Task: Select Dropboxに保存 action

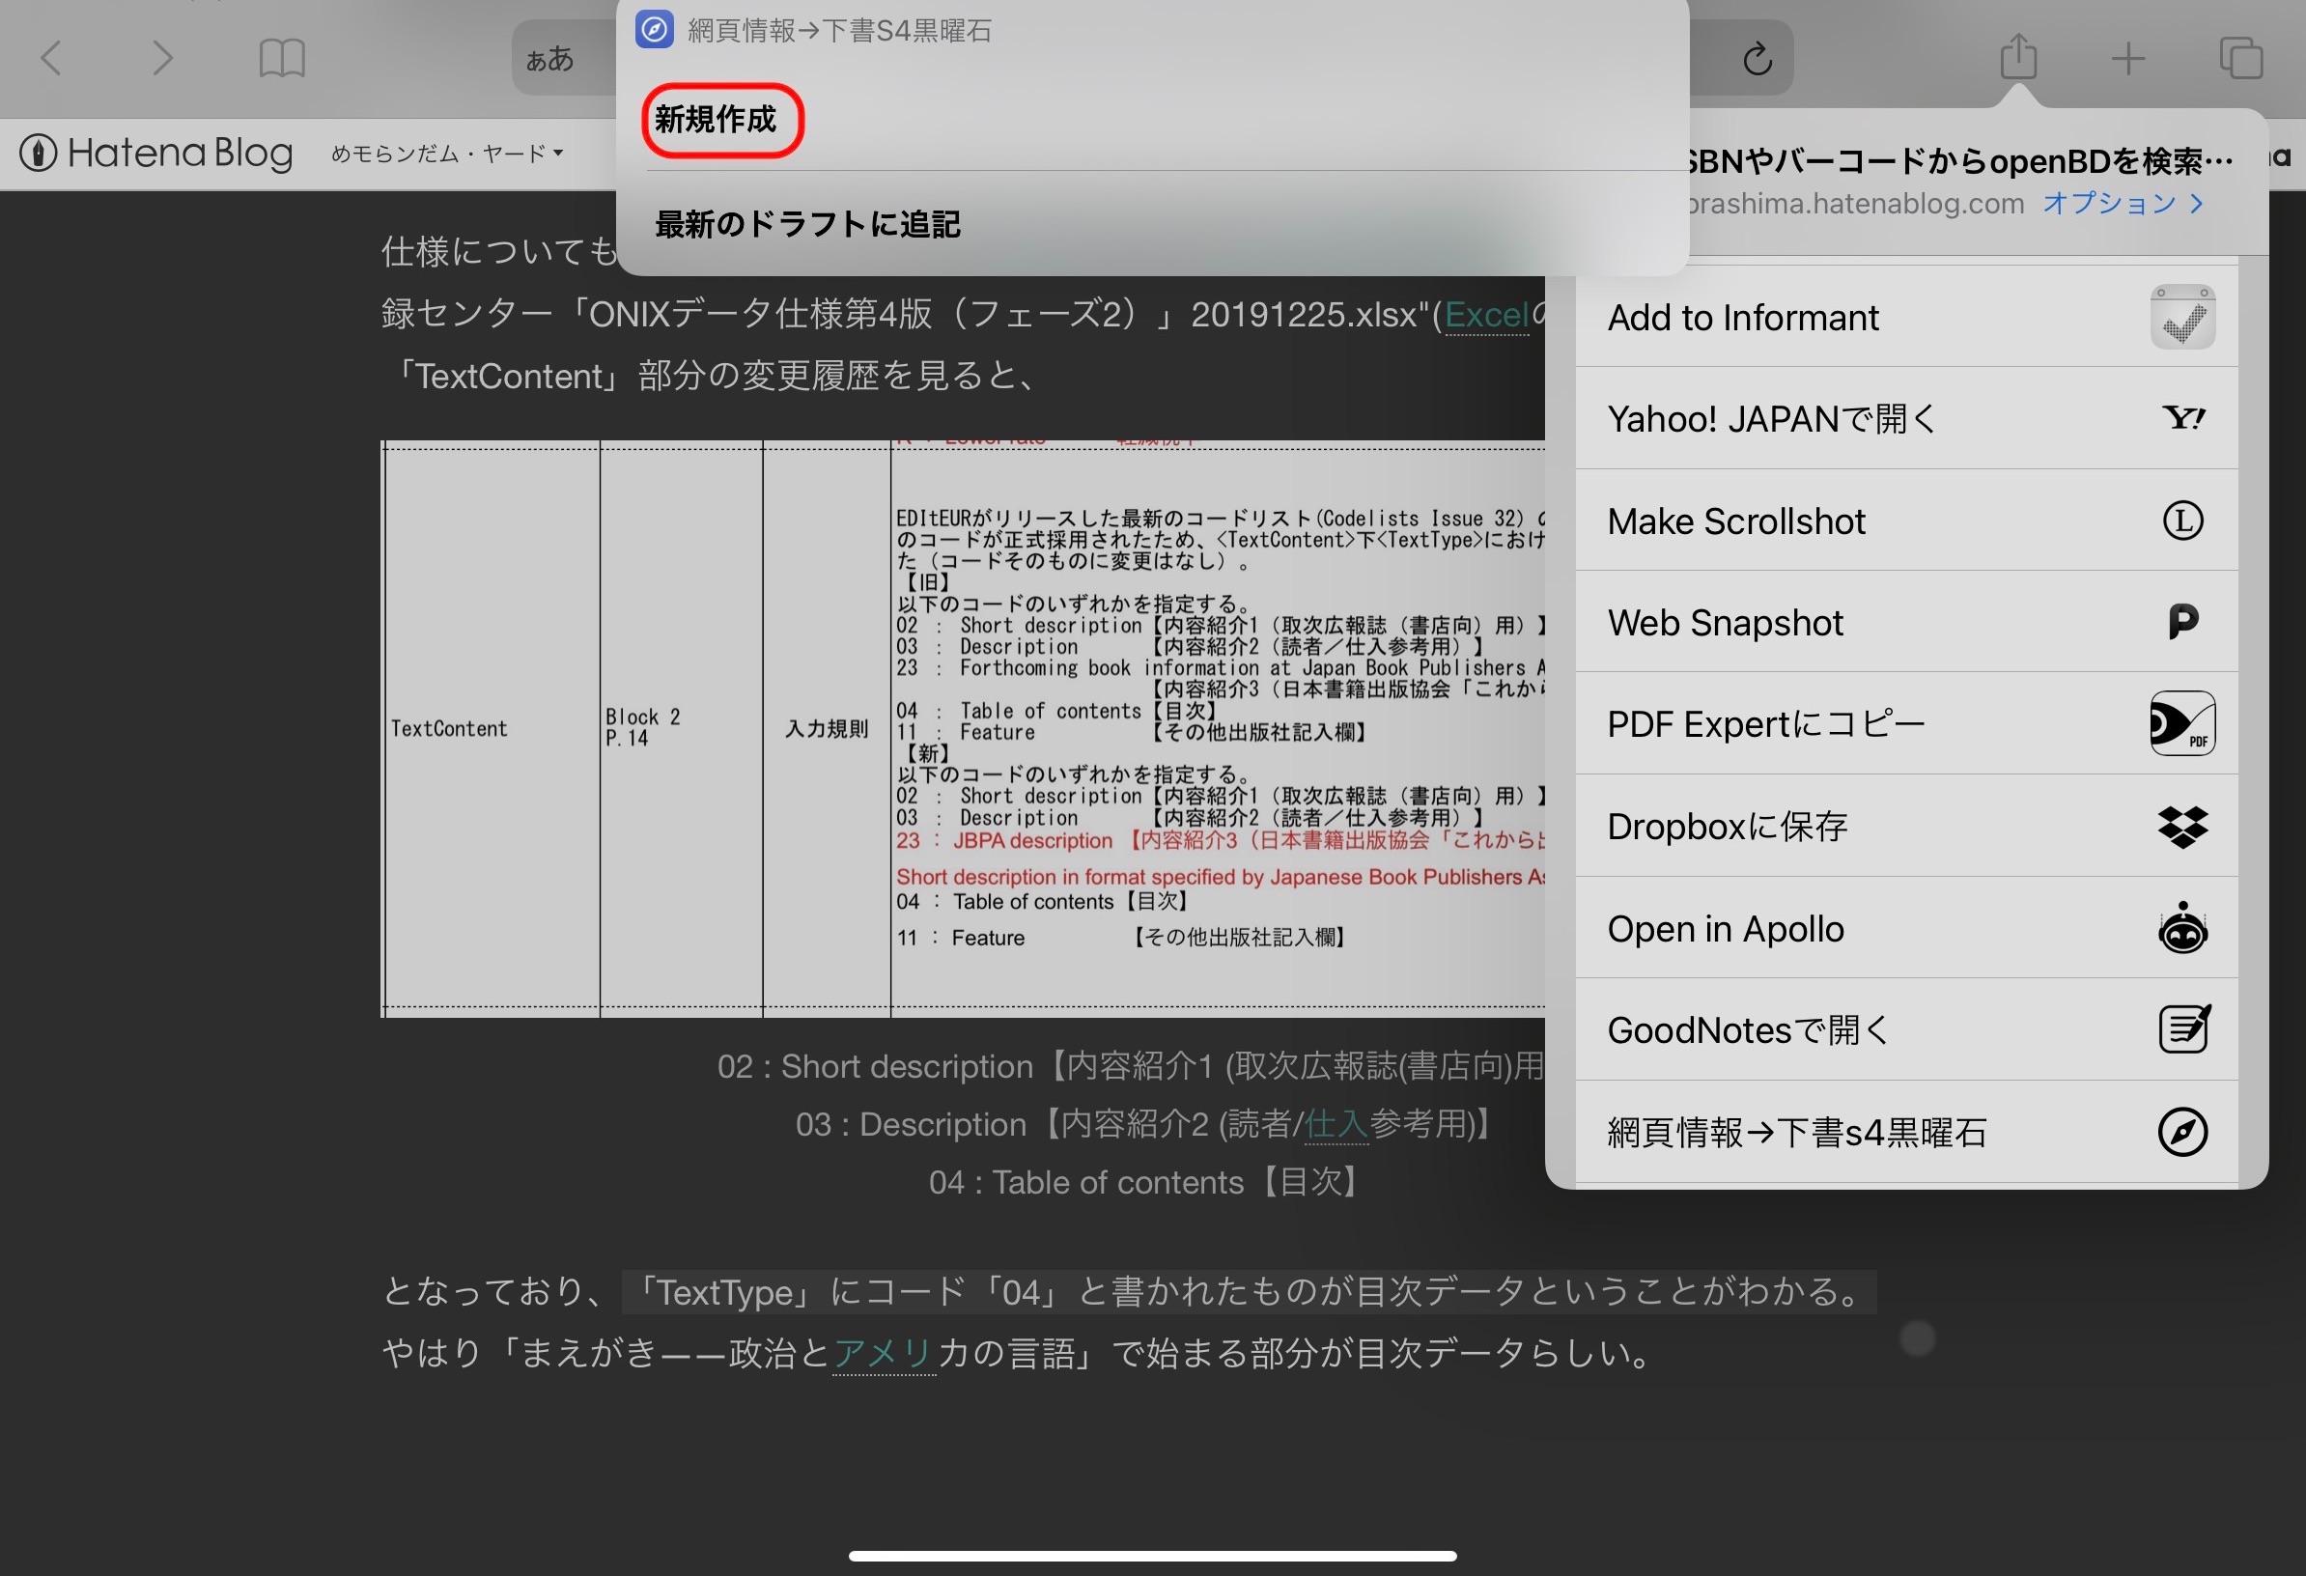Action: click(x=1906, y=826)
